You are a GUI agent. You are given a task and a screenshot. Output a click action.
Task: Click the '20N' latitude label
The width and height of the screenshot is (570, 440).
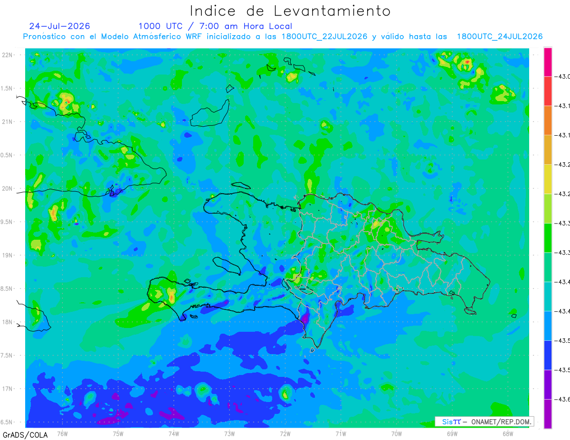click(8, 188)
